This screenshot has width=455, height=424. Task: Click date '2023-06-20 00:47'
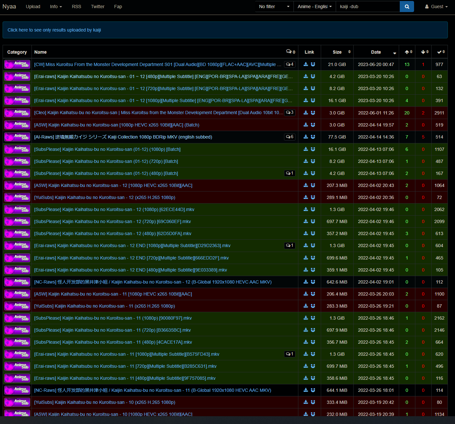[376, 64]
